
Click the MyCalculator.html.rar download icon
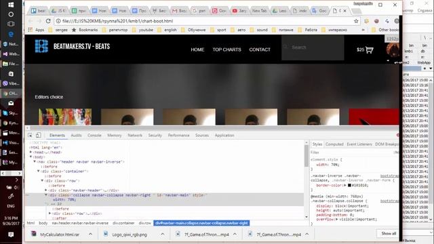tap(34, 234)
